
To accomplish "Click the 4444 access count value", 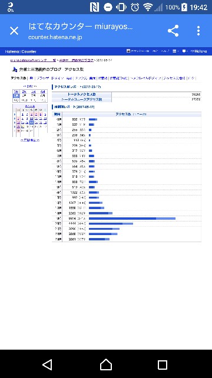I will click(72, 223).
